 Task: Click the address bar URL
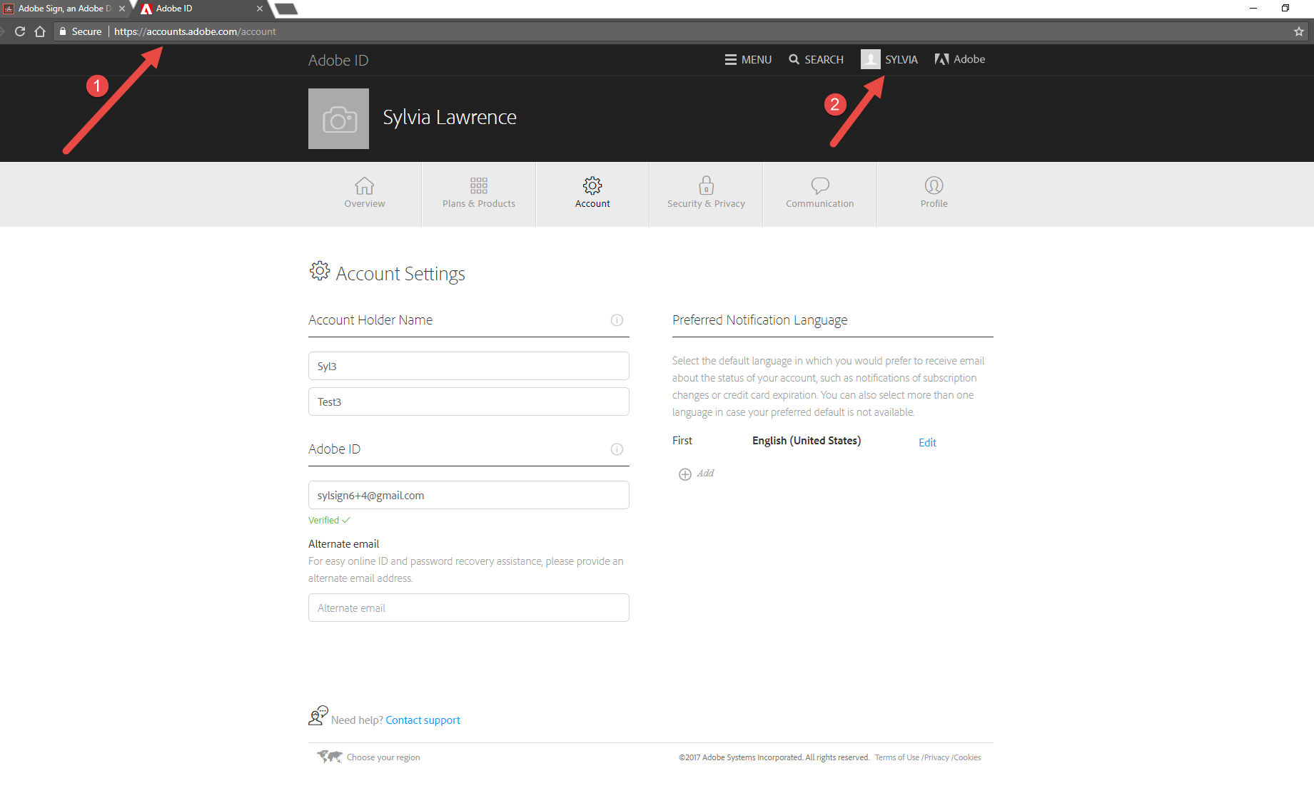[x=195, y=31]
